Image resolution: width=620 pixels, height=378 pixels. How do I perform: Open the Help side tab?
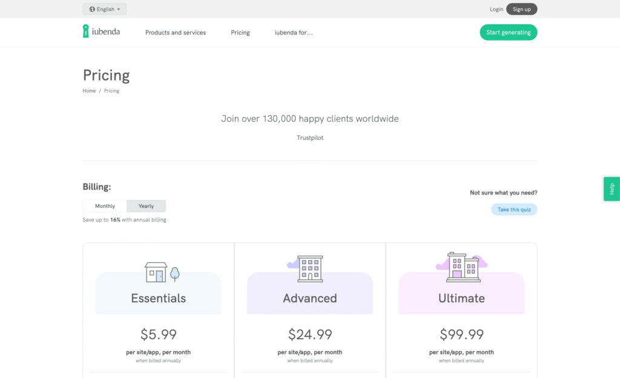[x=612, y=189]
